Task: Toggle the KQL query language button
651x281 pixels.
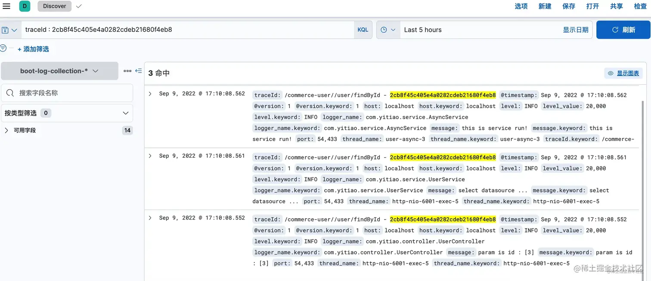Action: pyautogui.click(x=363, y=30)
